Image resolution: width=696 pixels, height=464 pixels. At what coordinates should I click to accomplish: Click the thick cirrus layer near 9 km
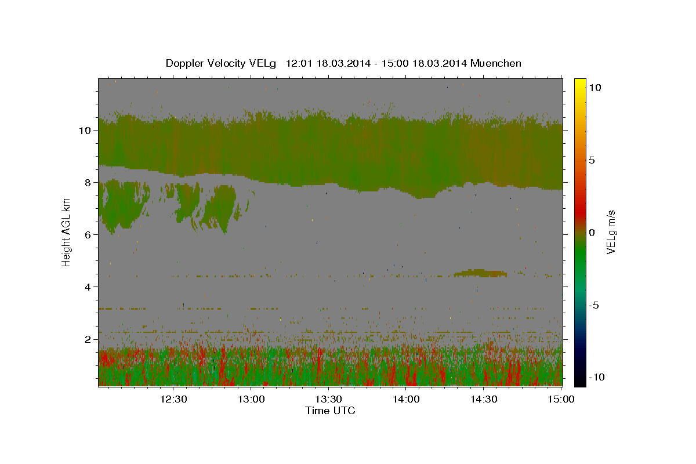point(331,151)
